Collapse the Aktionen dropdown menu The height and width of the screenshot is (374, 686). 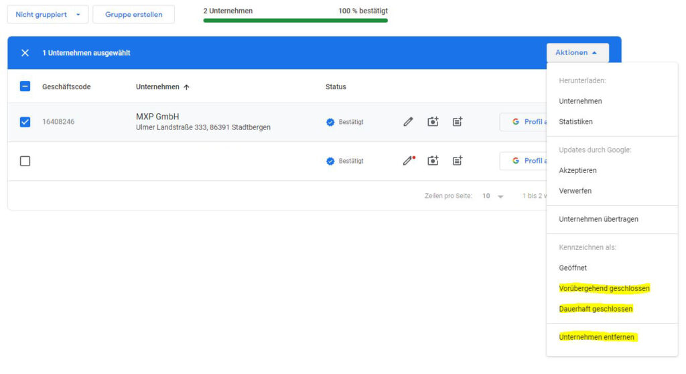tap(577, 52)
